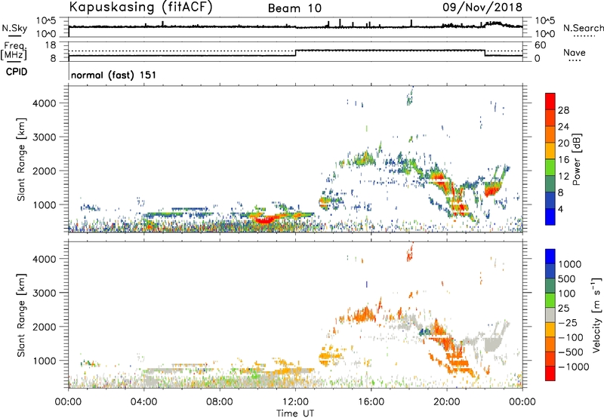Click the 'Kapuskasing (fitACF)' title text

pos(140,7)
